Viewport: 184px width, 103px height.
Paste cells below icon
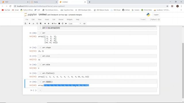[x=41, y=23]
